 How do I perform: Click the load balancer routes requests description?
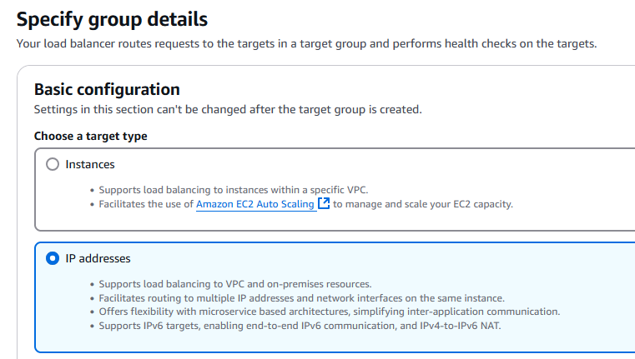(x=306, y=43)
